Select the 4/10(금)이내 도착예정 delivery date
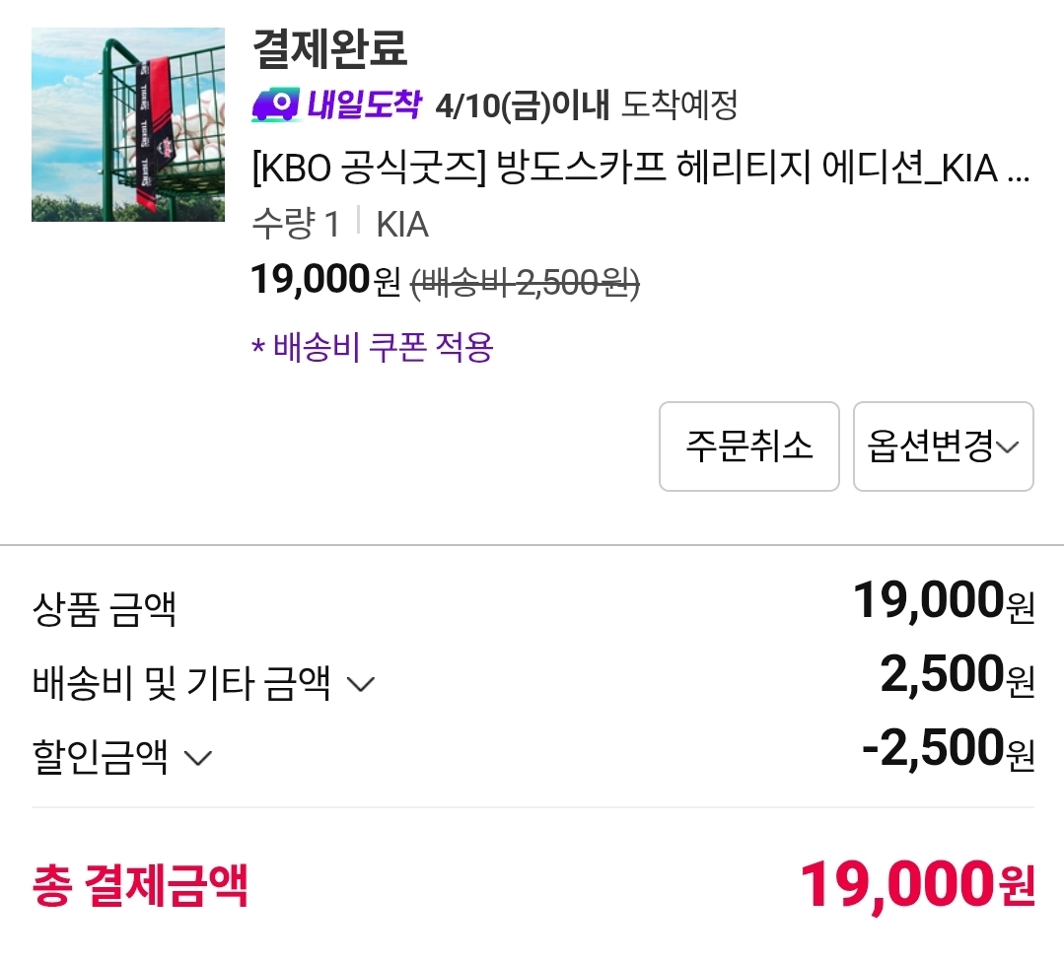 (586, 104)
